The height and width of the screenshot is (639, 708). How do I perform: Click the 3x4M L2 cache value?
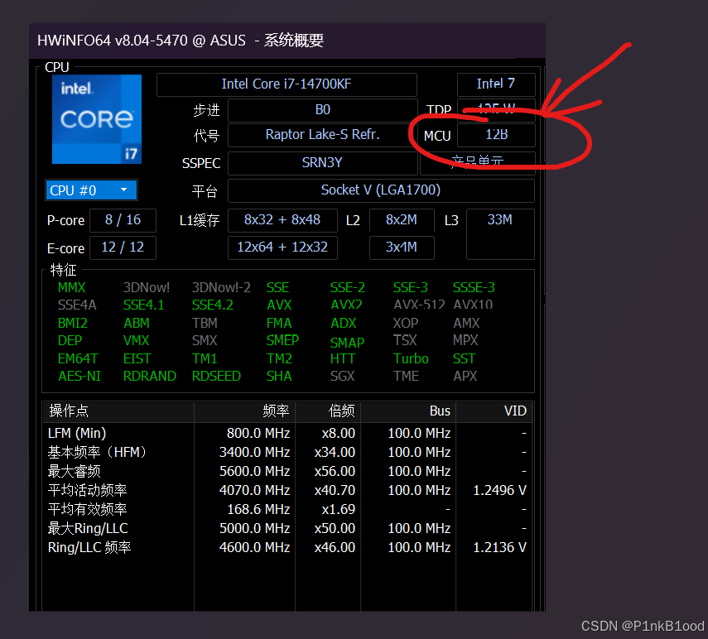tap(402, 247)
